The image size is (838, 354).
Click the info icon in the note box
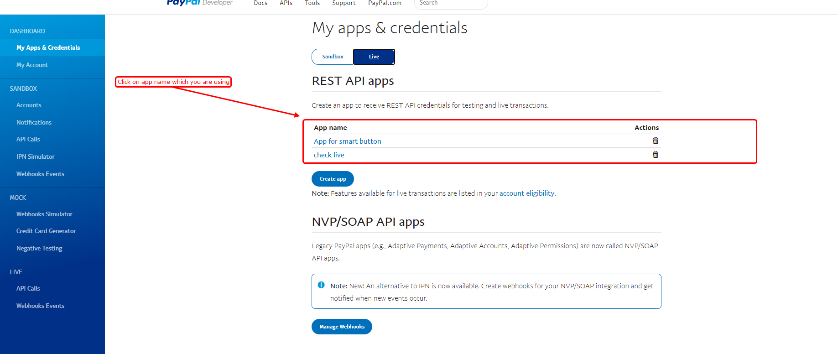[321, 285]
